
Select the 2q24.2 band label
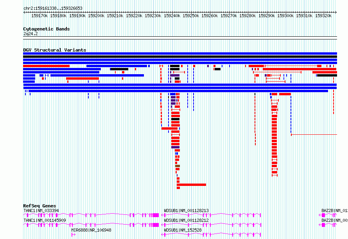click(x=30, y=34)
